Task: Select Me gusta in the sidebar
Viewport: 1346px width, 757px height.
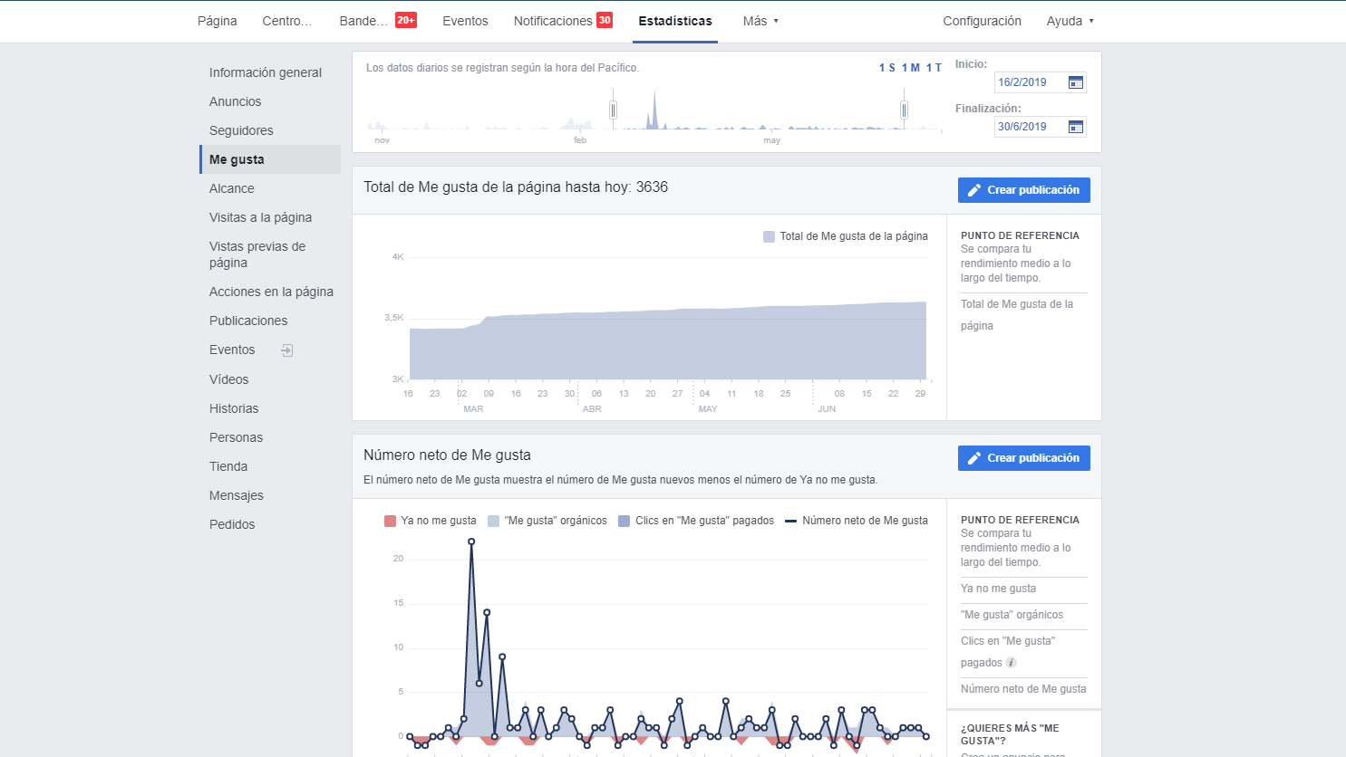Action: tap(270, 159)
